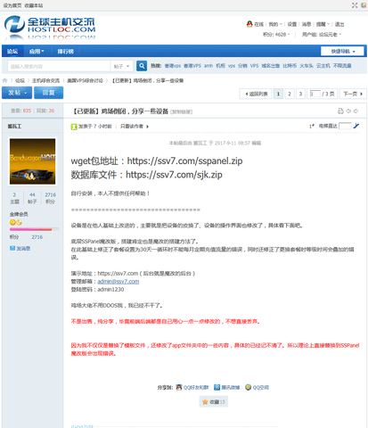The width and height of the screenshot is (368, 428).
Task: Click the blue search magnifier button
Action: pyautogui.click(x=142, y=66)
